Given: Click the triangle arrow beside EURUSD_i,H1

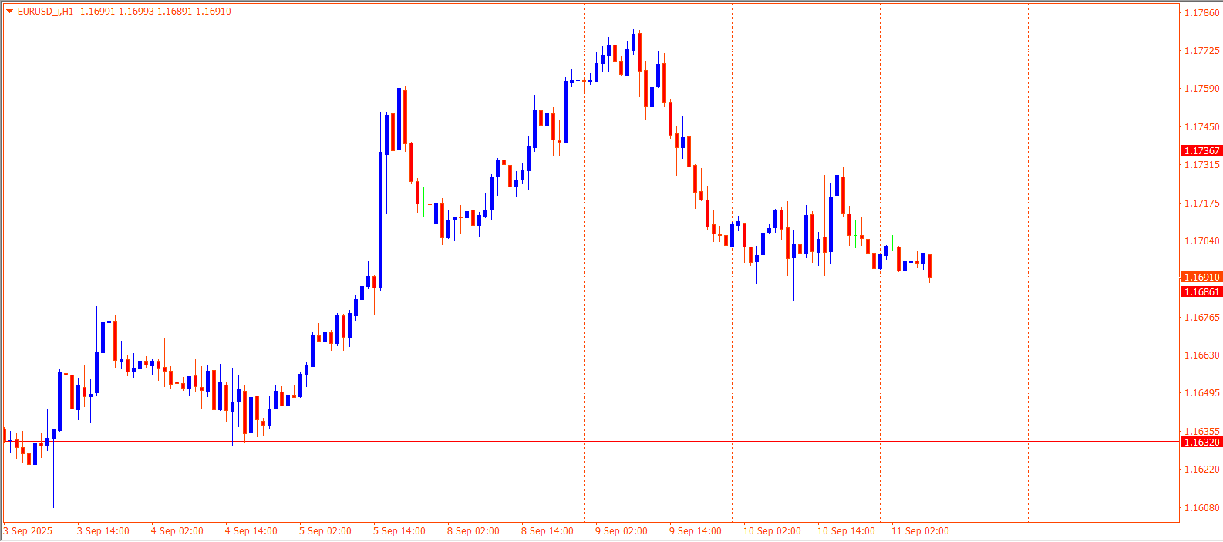Looking at the screenshot, I should tap(9, 12).
